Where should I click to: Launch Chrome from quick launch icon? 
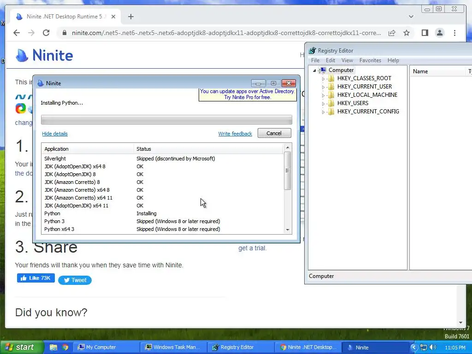(65, 348)
